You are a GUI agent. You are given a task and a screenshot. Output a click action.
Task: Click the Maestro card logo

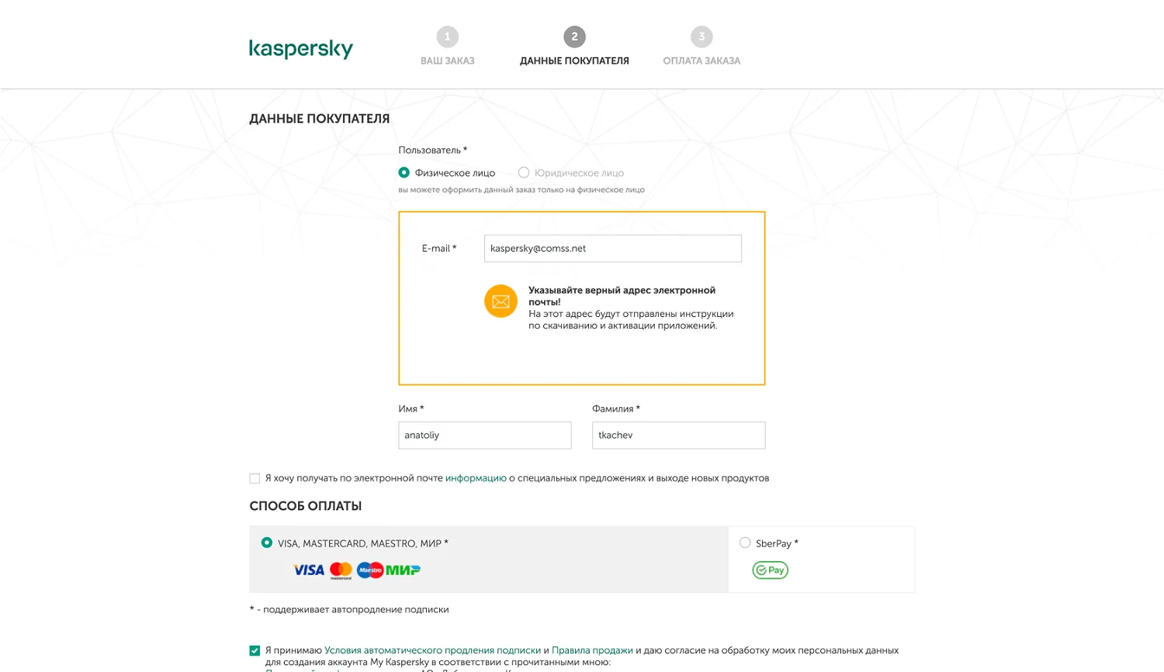point(370,570)
